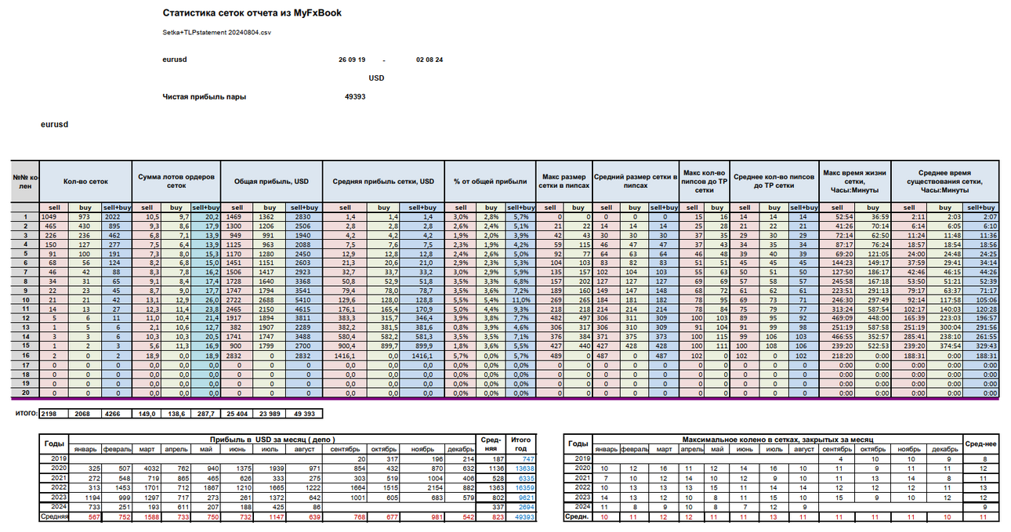Select the '% от общей прибыли' header
Image resolution: width=1011 pixels, height=532 pixels.
[x=489, y=182]
